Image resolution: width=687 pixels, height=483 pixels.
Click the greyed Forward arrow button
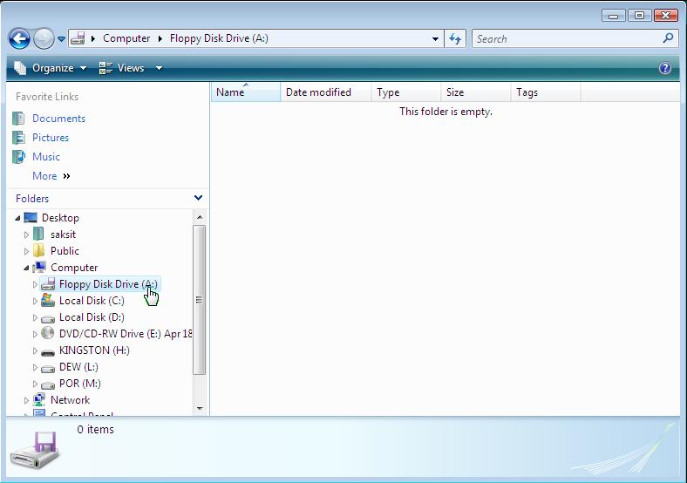click(44, 38)
